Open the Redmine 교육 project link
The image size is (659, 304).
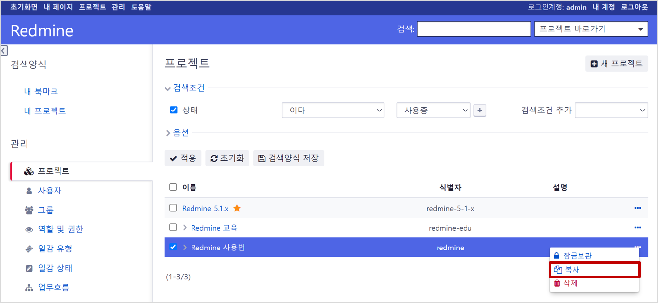point(214,228)
